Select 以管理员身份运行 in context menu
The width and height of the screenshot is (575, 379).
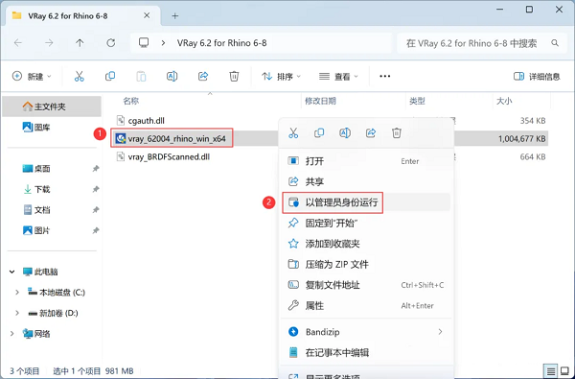[366, 202]
